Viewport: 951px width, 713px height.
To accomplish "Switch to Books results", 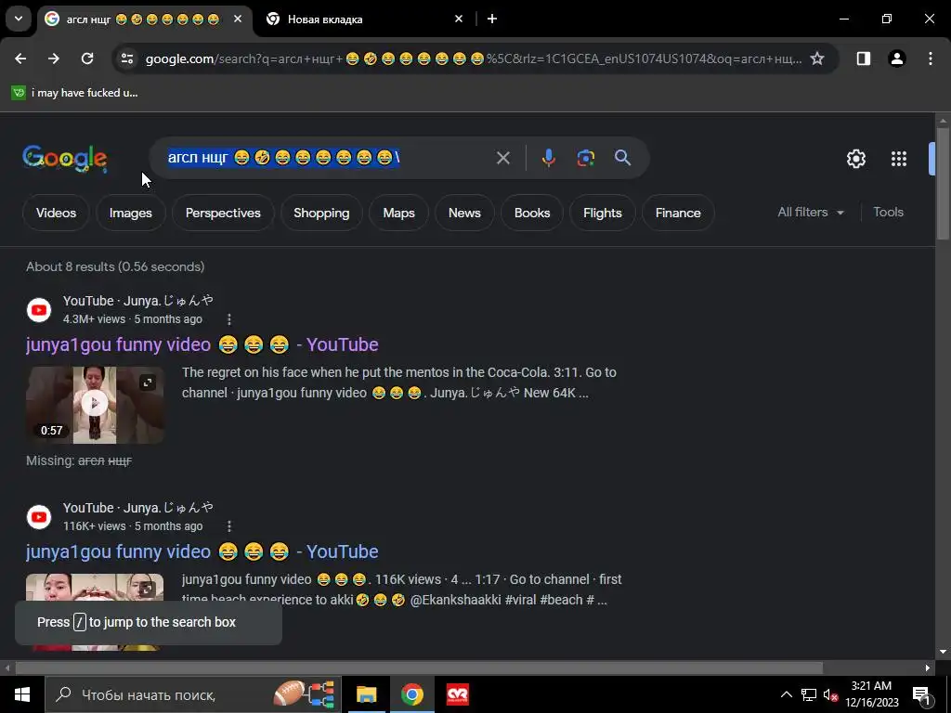I will (x=532, y=213).
